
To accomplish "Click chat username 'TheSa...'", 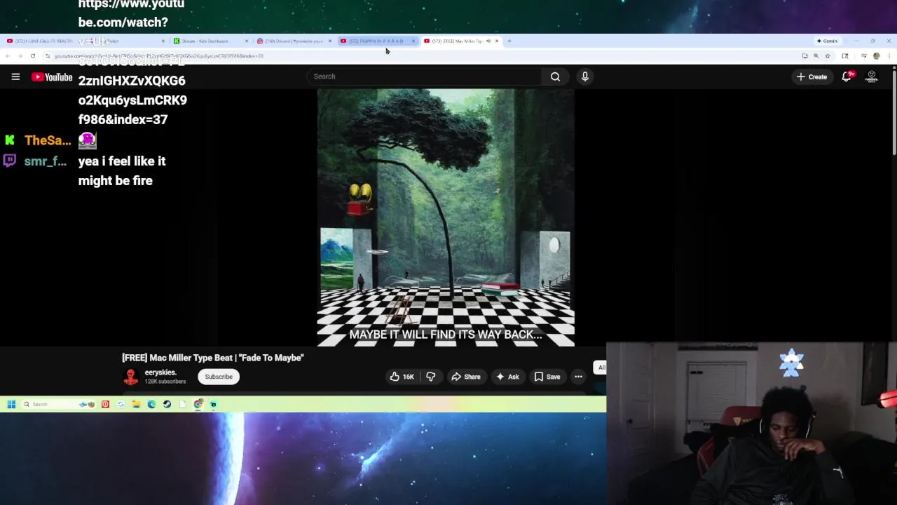I will (x=48, y=140).
